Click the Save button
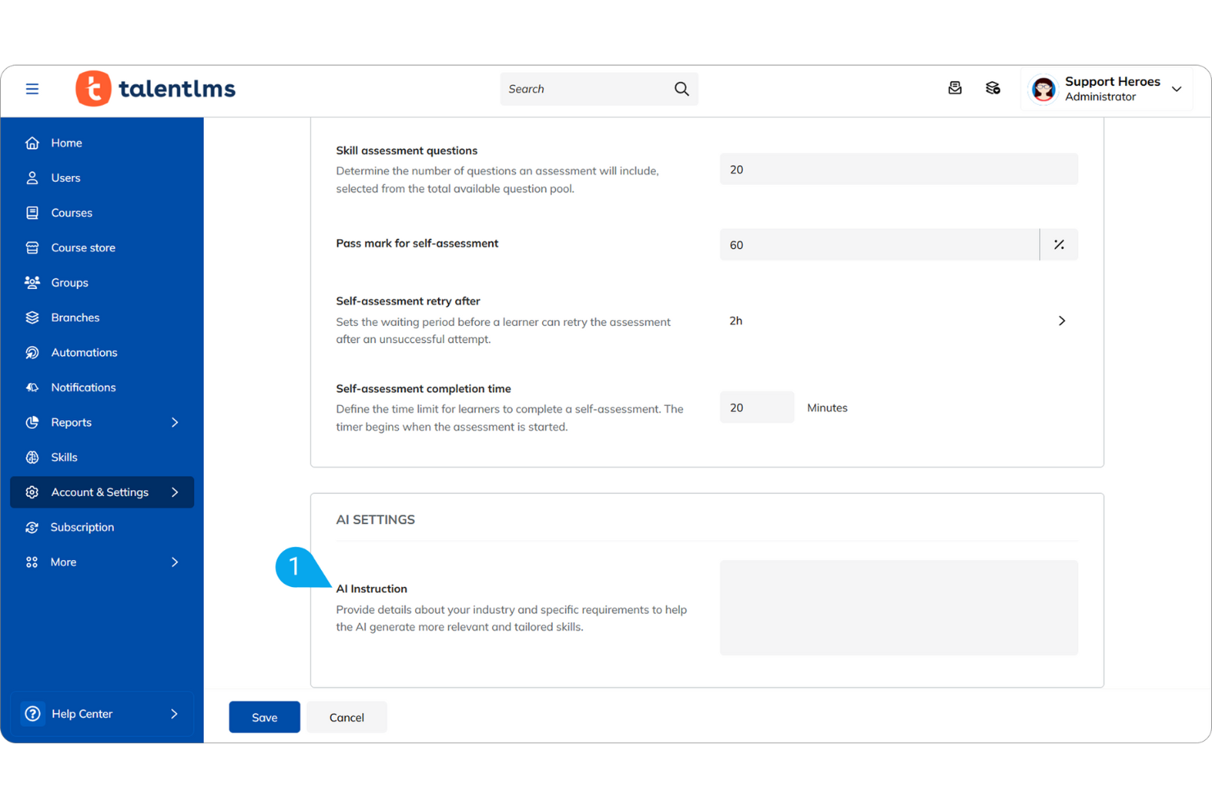Screen dimensions: 1212x808 point(264,717)
